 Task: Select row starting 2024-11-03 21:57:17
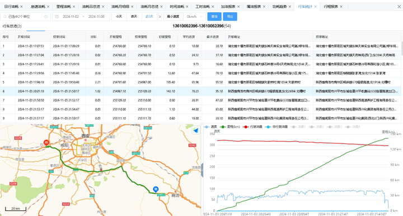[200, 118]
